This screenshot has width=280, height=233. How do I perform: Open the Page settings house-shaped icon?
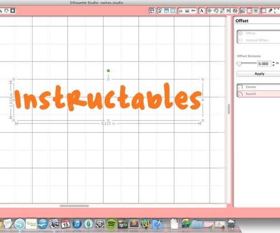(x=152, y=11)
